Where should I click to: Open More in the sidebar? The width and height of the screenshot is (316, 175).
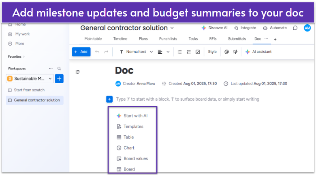click(16, 44)
